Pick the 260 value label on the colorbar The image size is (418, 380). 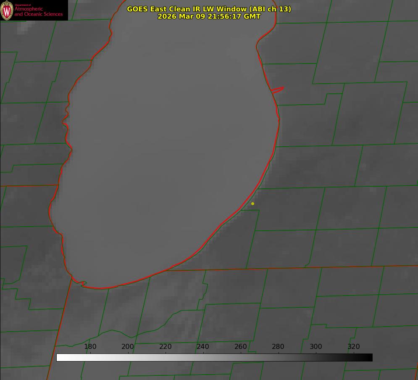tap(240, 347)
